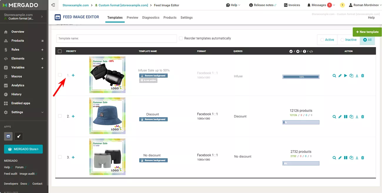Open the brush app icon in sidebar Apps
The width and height of the screenshot is (382, 193).
coord(19,136)
